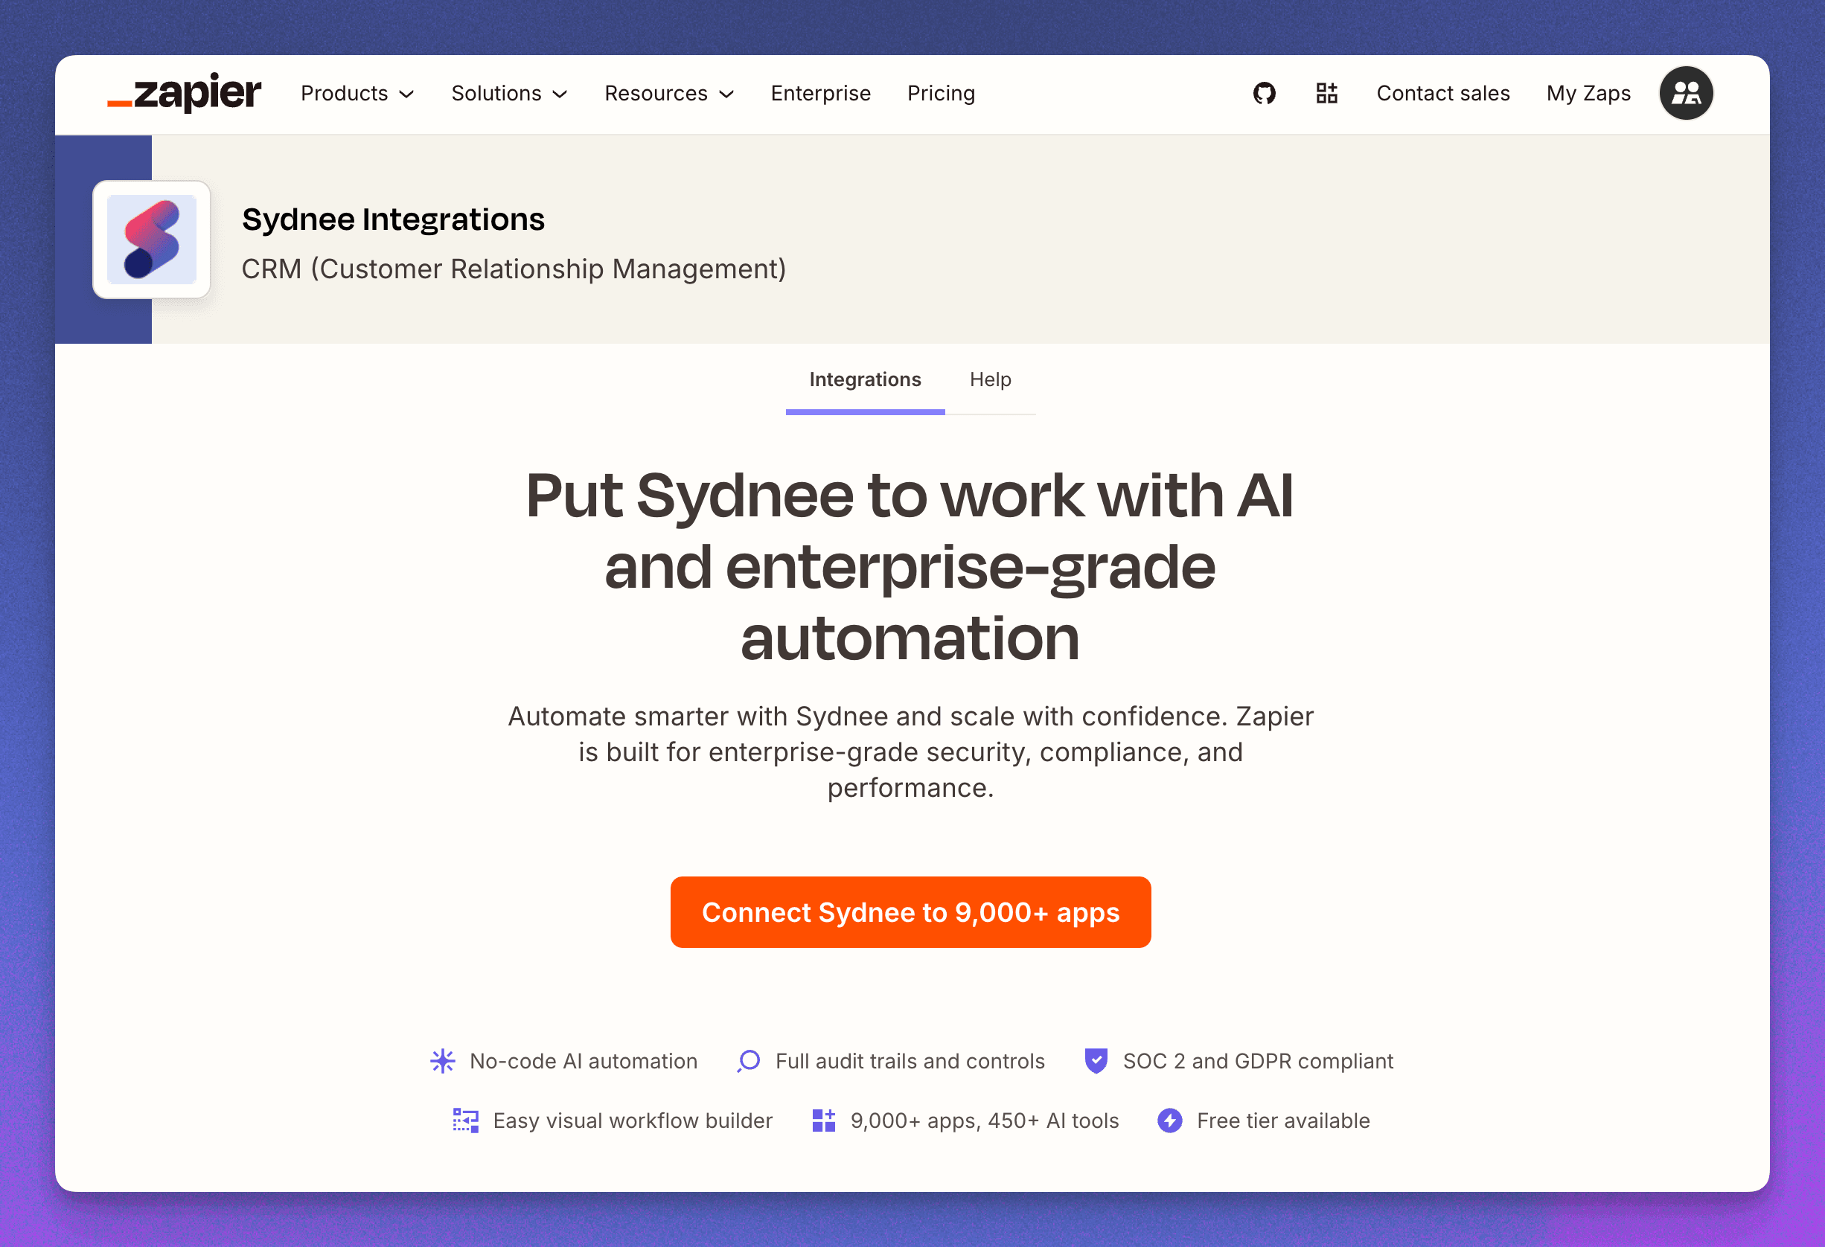This screenshot has height=1247, width=1825.
Task: Expand the Resources dropdown menu
Action: click(x=669, y=94)
